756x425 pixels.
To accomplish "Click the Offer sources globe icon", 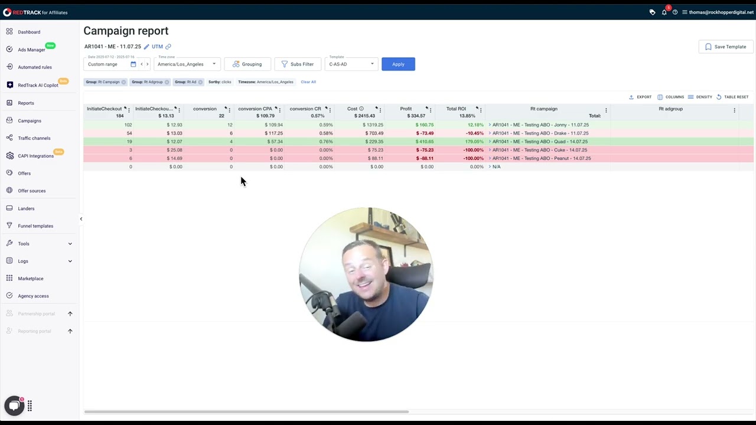I will tap(9, 191).
